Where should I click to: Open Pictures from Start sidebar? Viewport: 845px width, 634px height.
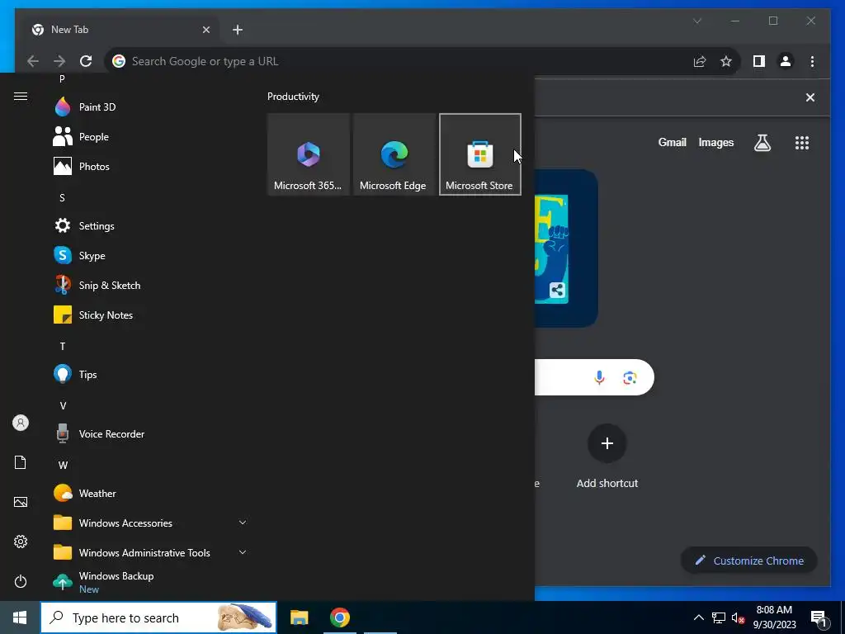pyautogui.click(x=21, y=502)
